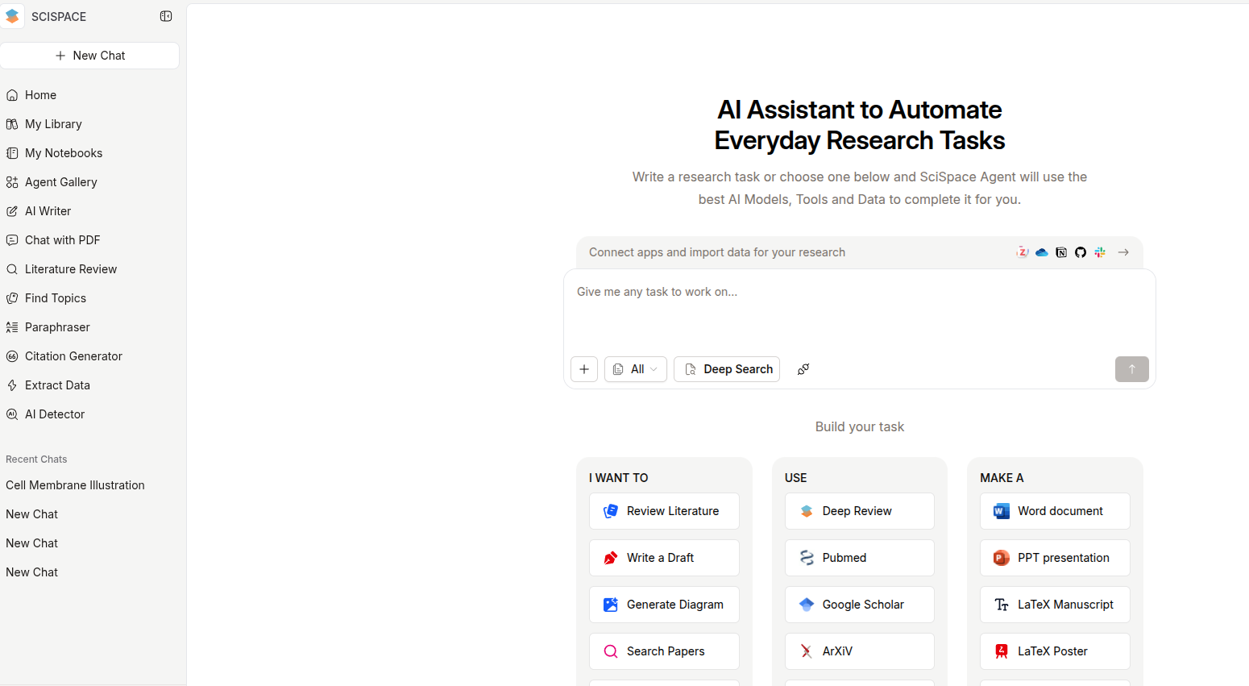Click the Find Topics icon

tap(12, 298)
